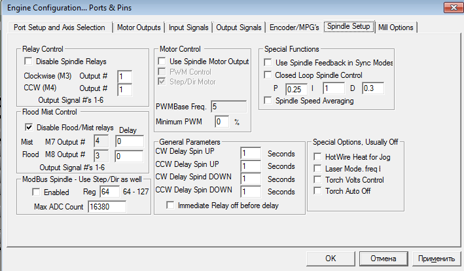Screen dimensions: 464x271
Task: Turn on Torch Auto Off option
Action: (317, 191)
